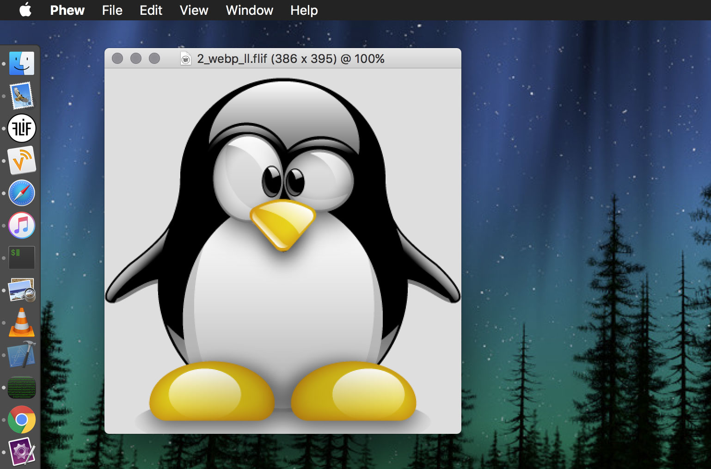The height and width of the screenshot is (469, 711).
Task: Open the Window menu
Action: pos(250,10)
